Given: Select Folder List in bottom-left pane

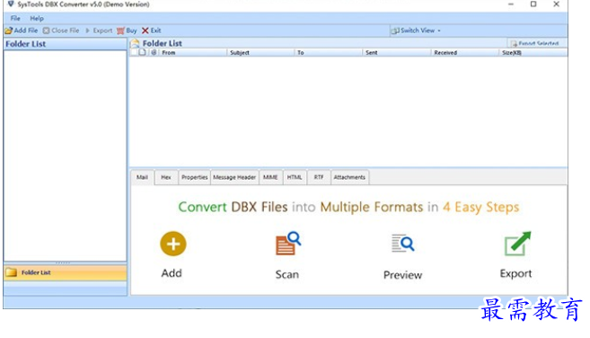Looking at the screenshot, I should [x=65, y=272].
